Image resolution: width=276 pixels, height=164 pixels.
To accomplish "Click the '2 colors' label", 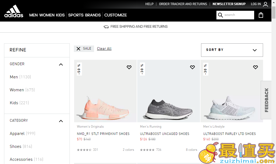I will tap(128, 150).
